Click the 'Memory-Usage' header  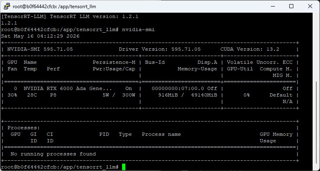197,69
